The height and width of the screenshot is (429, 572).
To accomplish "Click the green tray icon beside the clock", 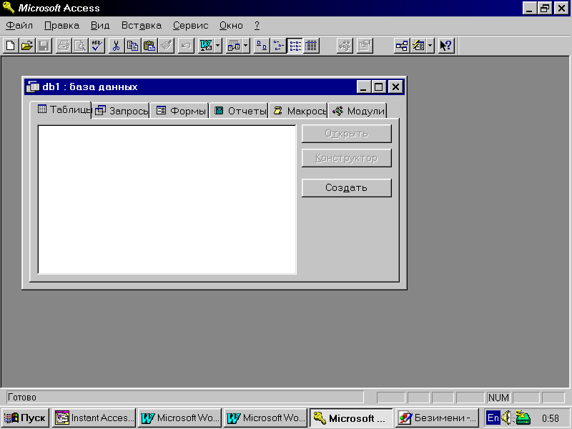I will (x=523, y=418).
